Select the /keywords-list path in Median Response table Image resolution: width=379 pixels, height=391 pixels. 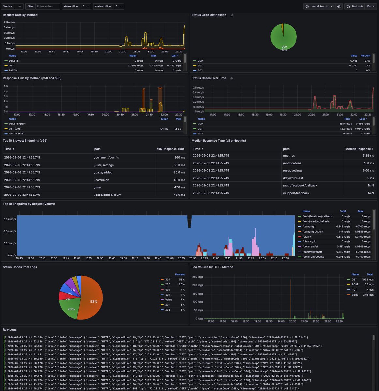293,178
